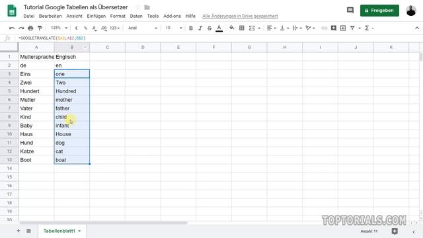Open the Hilfe menu
This screenshot has width=423, height=238.
coord(190,16)
